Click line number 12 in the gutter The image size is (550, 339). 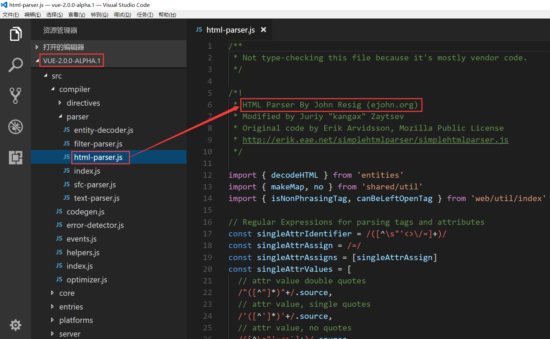(207, 175)
